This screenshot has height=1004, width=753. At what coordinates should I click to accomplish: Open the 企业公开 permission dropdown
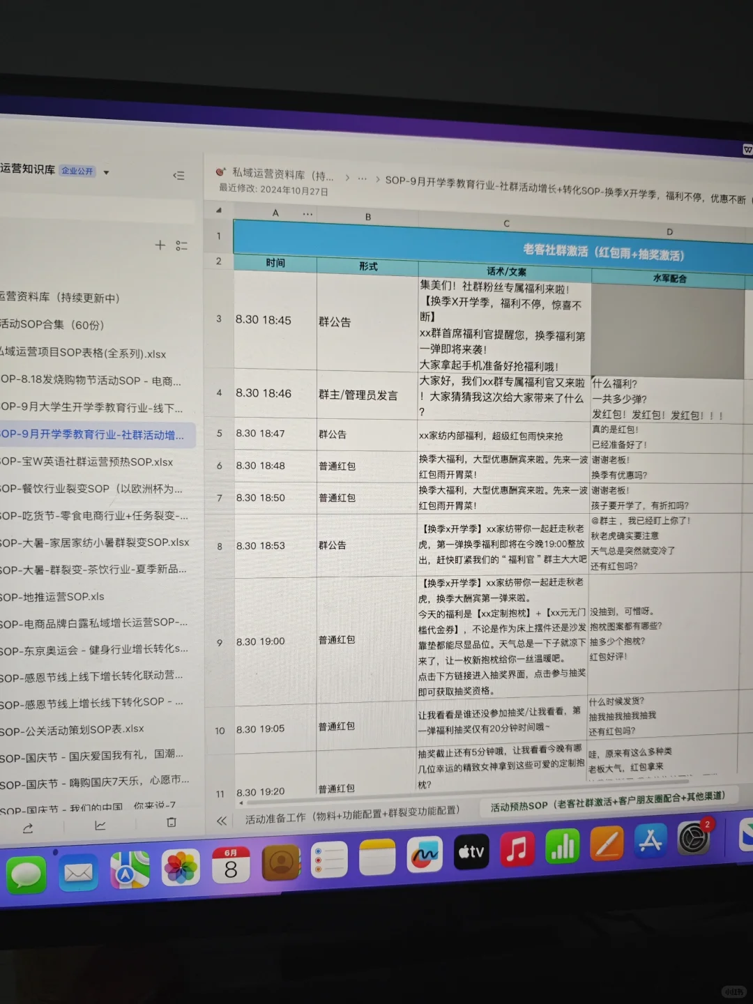(77, 171)
